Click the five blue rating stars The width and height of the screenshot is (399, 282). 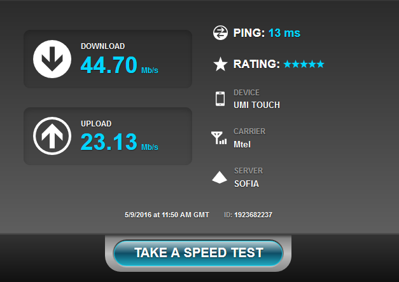[x=304, y=64]
